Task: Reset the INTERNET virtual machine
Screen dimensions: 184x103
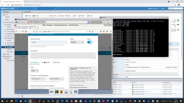Action: [68, 16]
